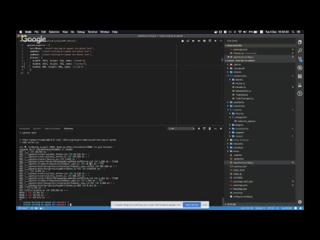Screen dimensions: 320x240
Task: Switch to the DEBUG CONSOLE panel tab
Action: pos(52,129)
